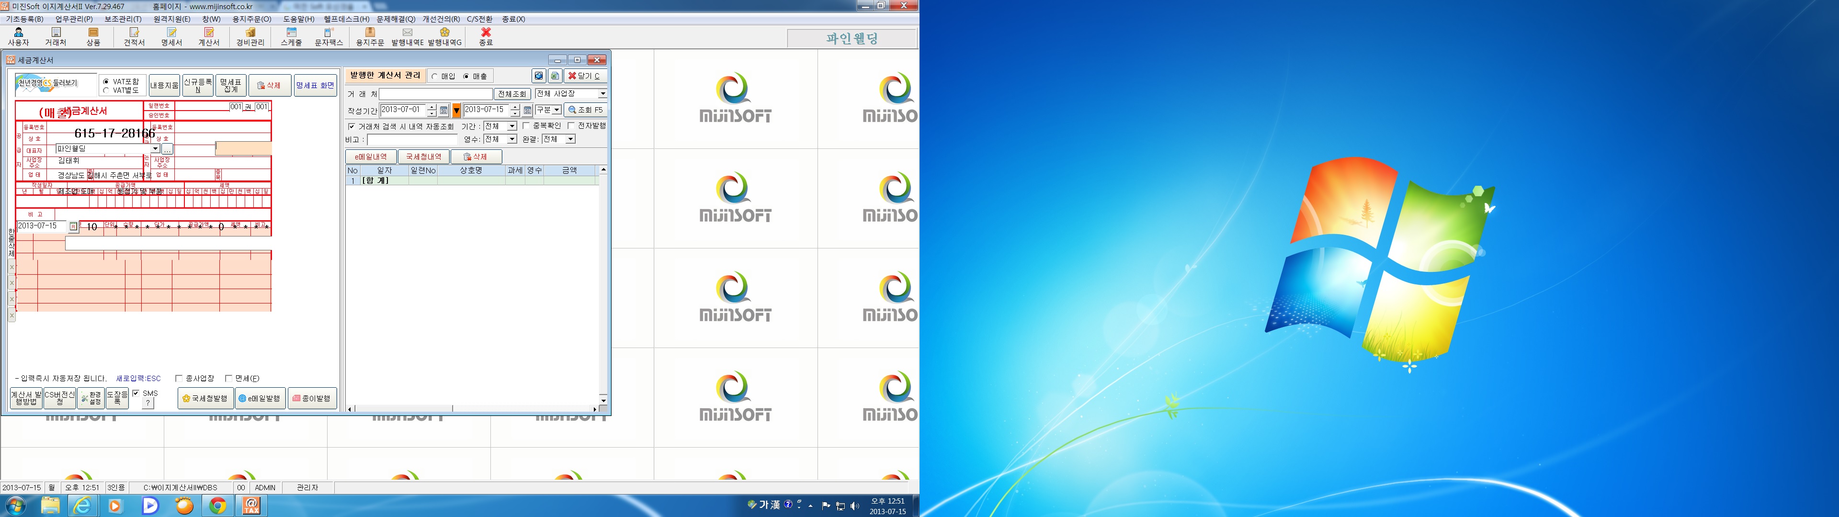Viewport: 1839px width, 517px height.
Task: Toggle 거래처 검색 시 내역 자동조회 checkbox
Action: point(351,126)
